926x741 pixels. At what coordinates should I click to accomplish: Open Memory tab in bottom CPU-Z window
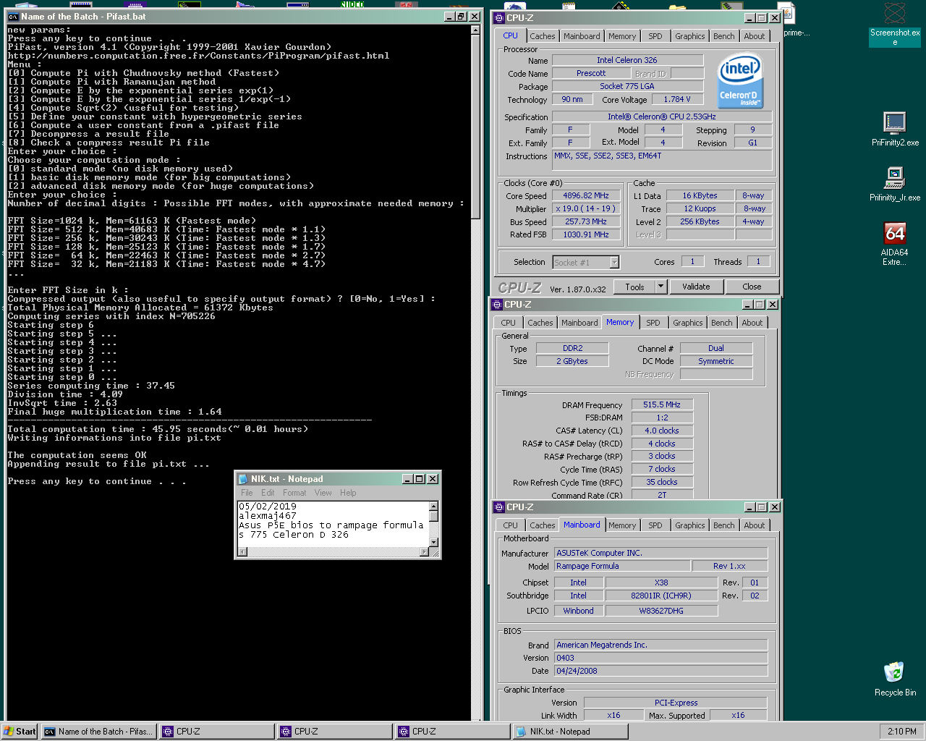click(622, 525)
